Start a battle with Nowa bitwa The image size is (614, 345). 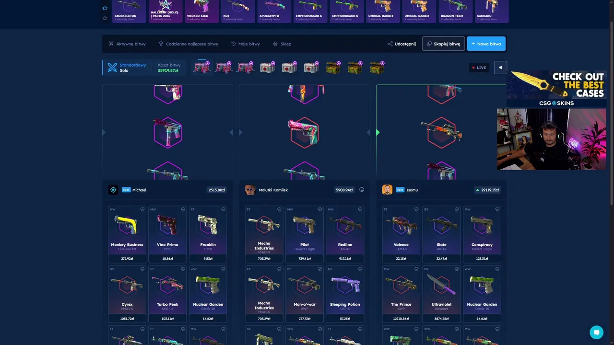tap(486, 44)
